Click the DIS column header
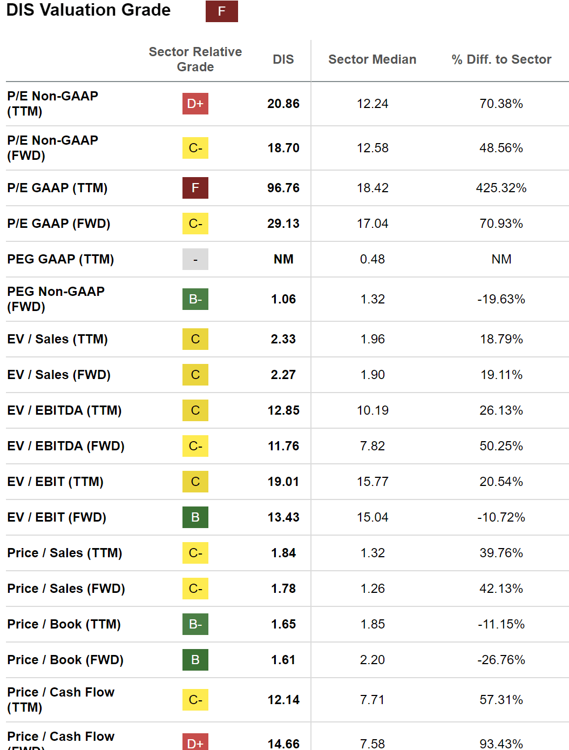The height and width of the screenshot is (750, 569). pos(283,59)
